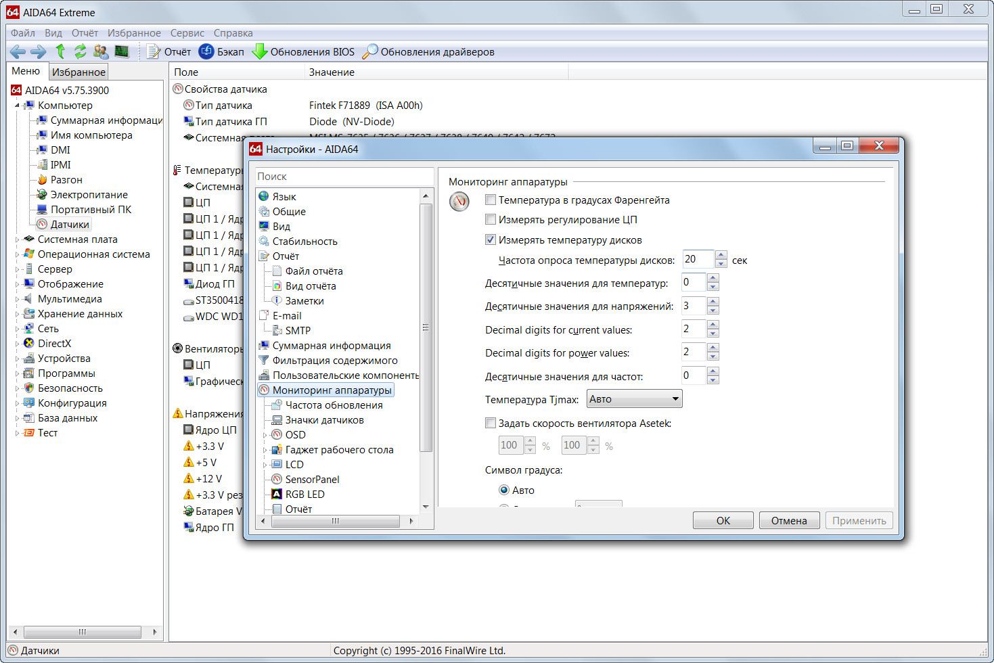Open the green monitor graph icon in toolbar
The image size is (994, 663).
click(x=122, y=51)
